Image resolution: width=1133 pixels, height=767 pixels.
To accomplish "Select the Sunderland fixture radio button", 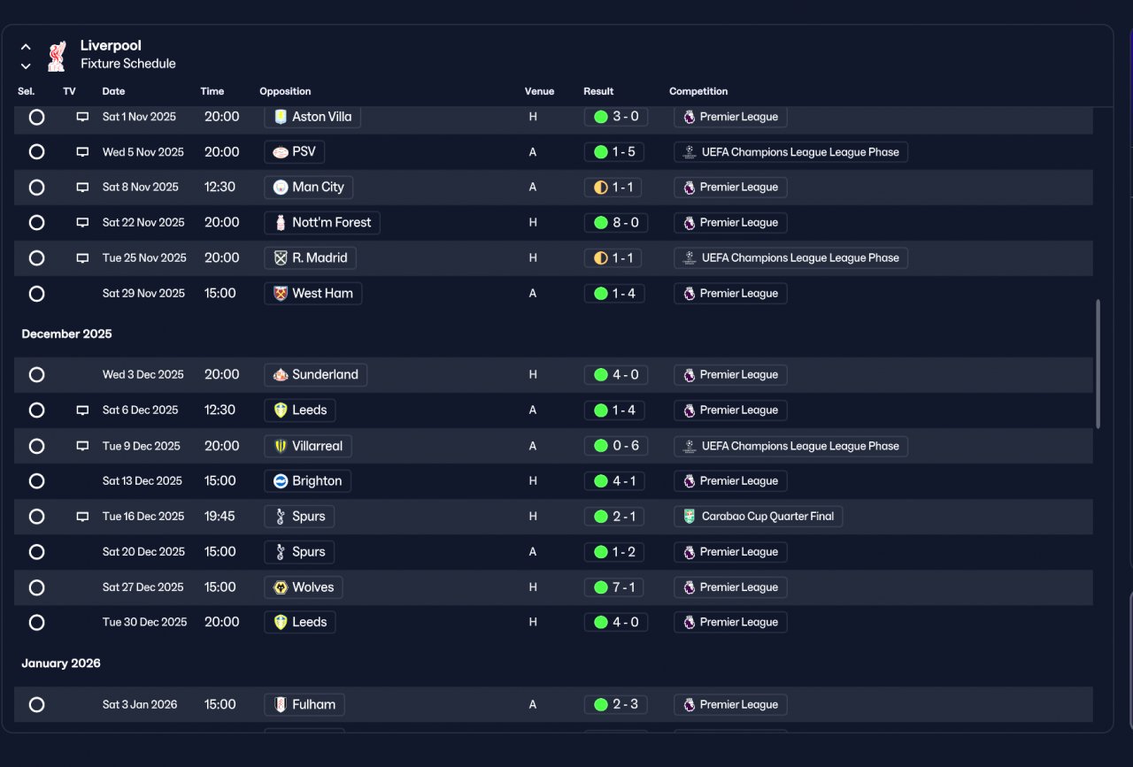I will coord(36,375).
